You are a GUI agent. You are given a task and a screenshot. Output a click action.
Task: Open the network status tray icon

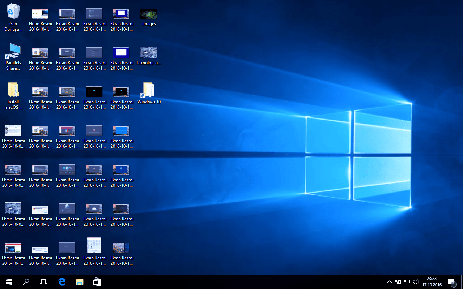[x=407, y=282]
